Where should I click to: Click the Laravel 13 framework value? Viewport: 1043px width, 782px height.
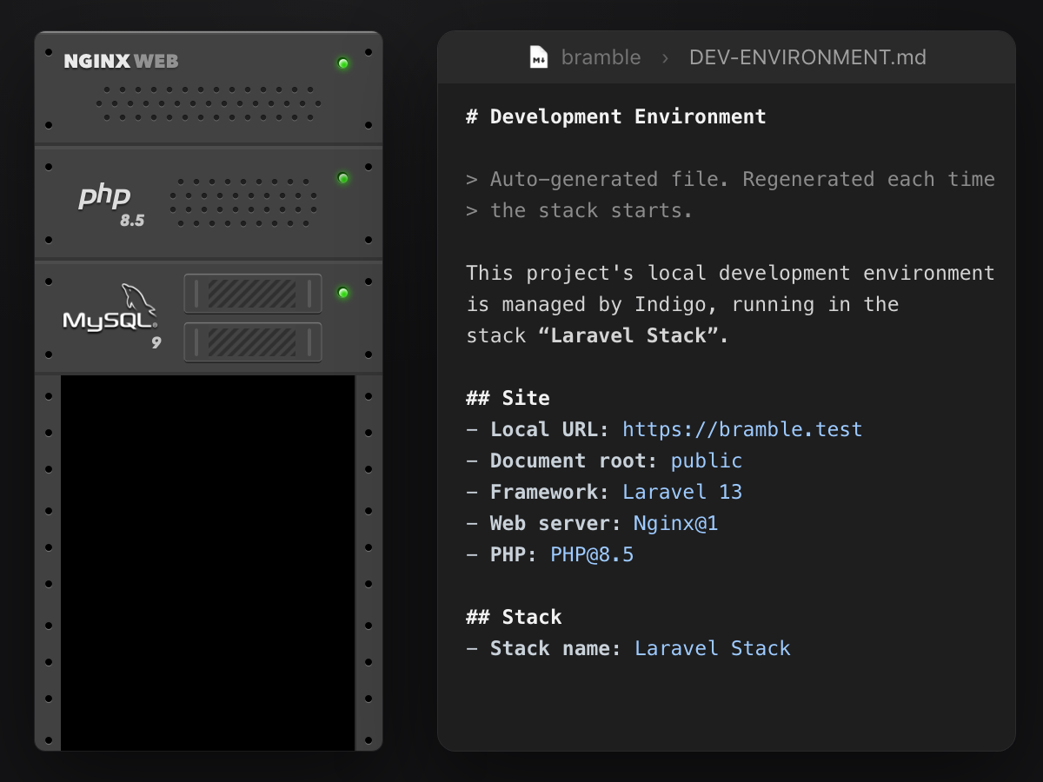pos(682,492)
